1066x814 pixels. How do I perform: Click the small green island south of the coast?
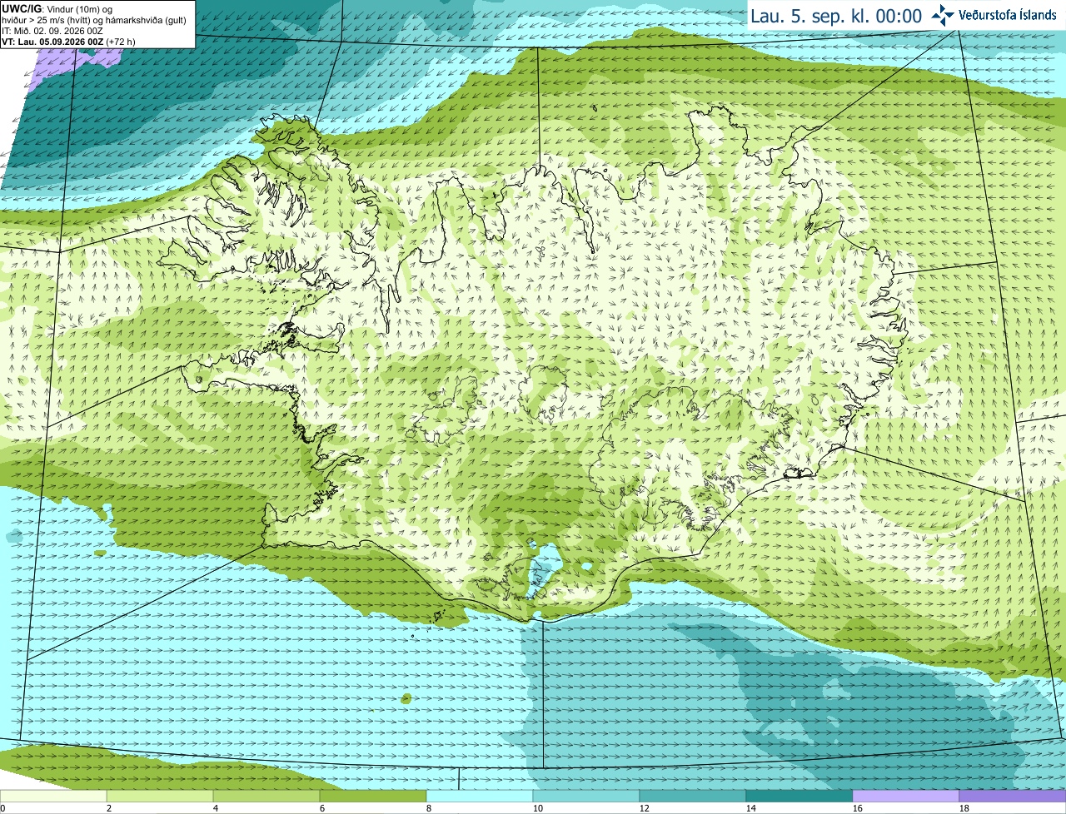tap(406, 698)
